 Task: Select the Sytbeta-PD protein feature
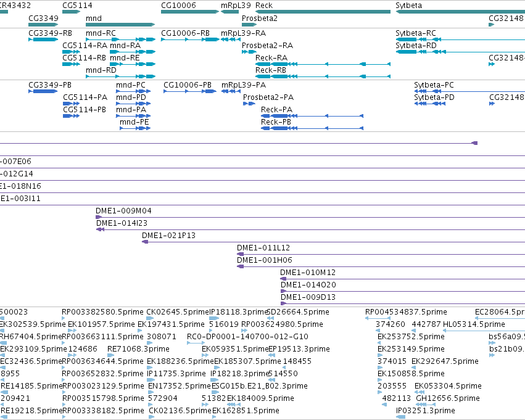pyautogui.click(x=430, y=104)
